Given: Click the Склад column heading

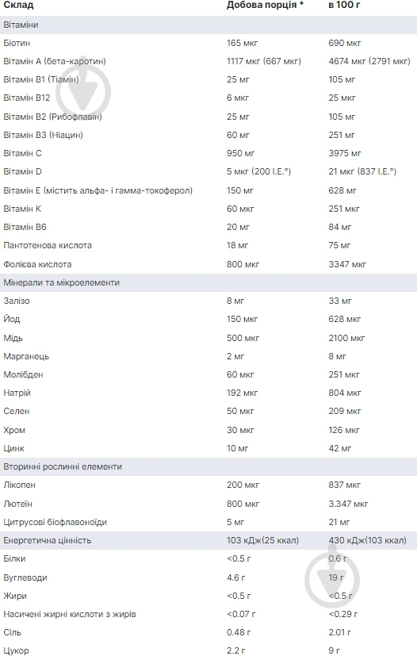Looking at the screenshot, I should click(18, 6).
